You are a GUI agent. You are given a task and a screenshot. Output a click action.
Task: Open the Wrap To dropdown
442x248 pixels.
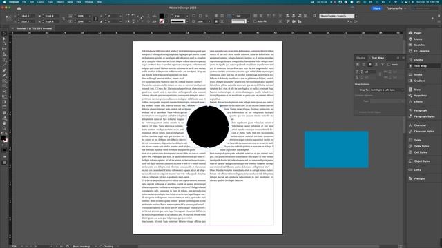387,90
